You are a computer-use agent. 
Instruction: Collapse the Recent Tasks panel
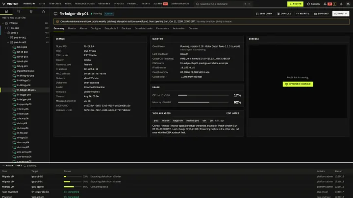tap(3, 166)
